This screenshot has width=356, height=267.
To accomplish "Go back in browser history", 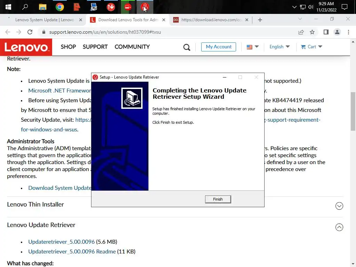I will [8, 32].
